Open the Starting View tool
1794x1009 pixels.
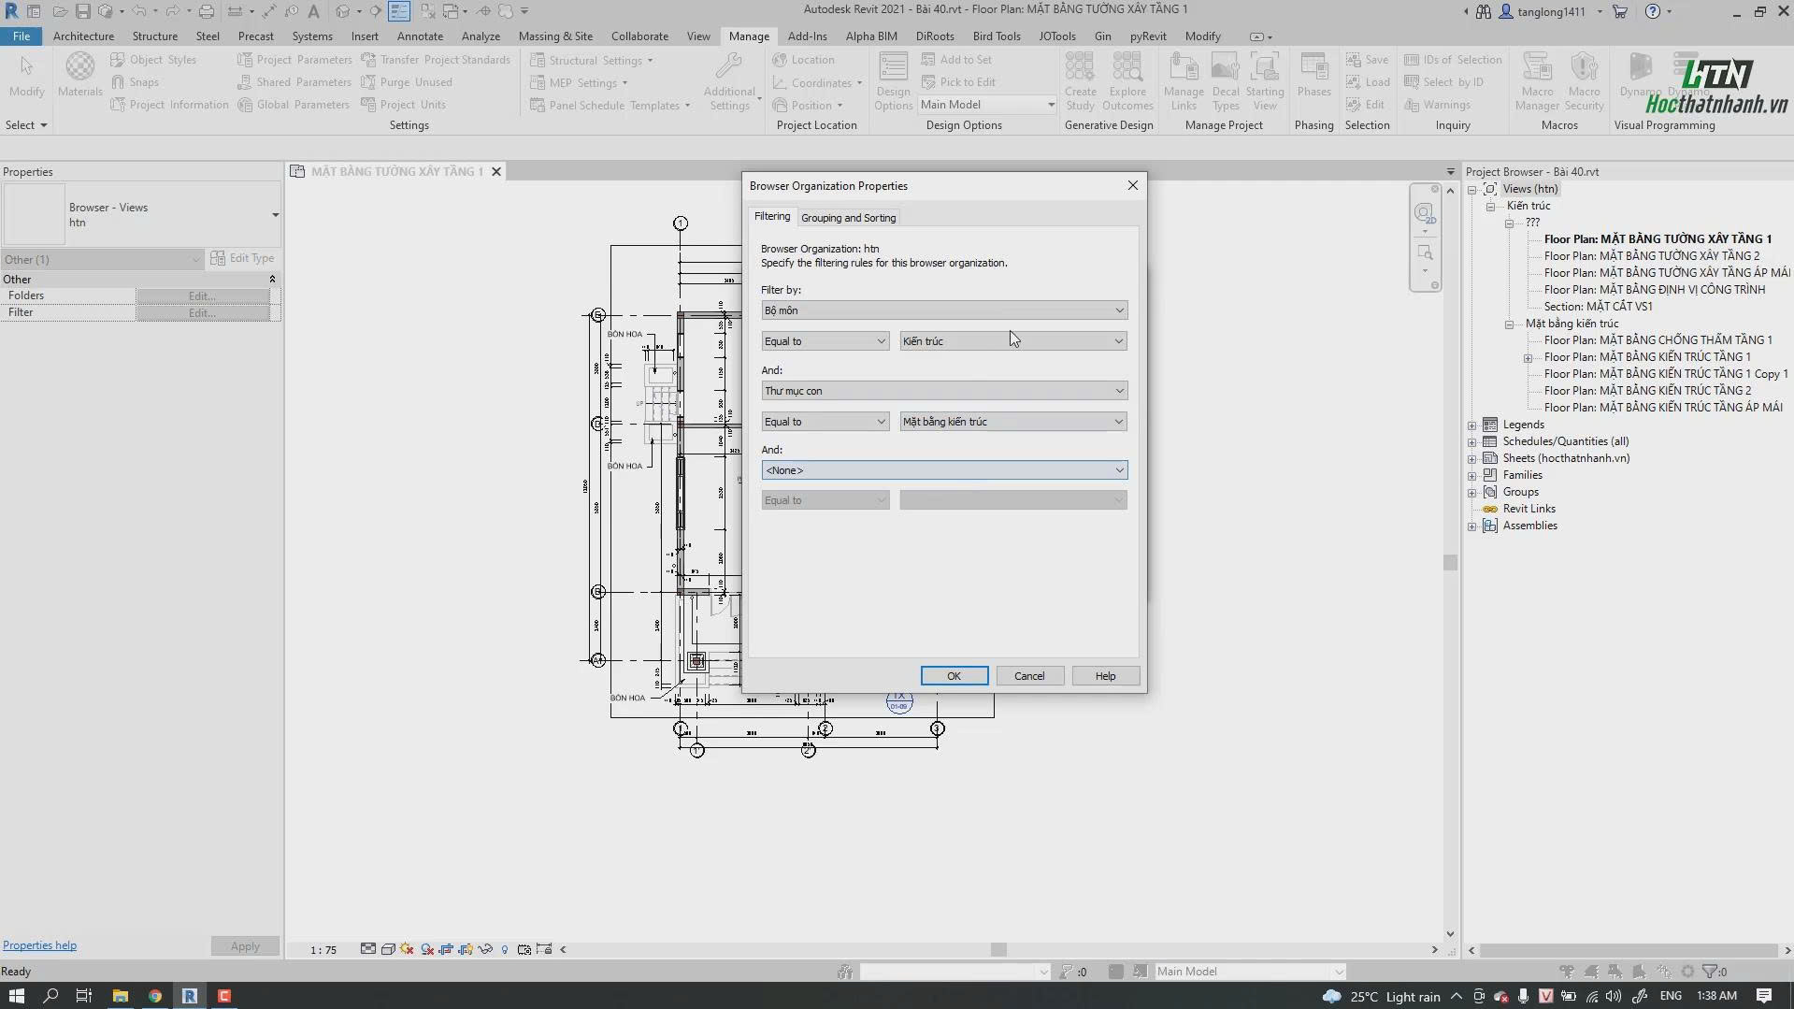point(1264,81)
